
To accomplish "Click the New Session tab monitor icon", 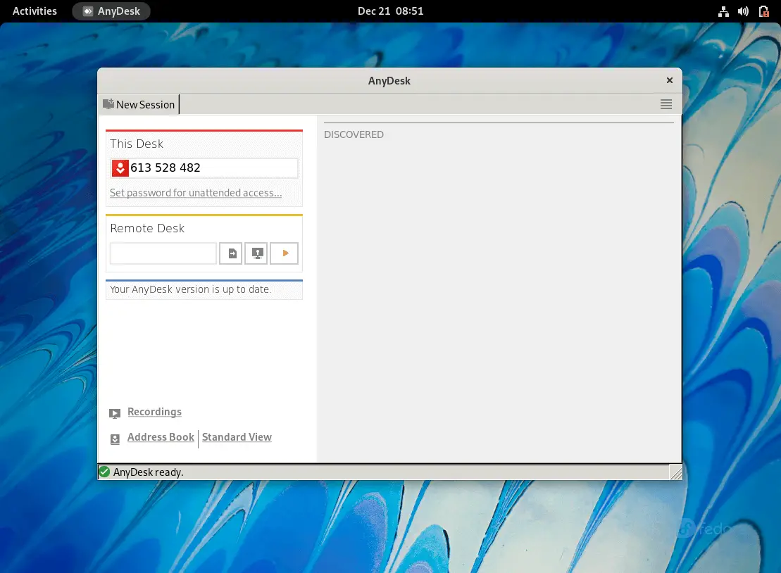I will pos(108,104).
